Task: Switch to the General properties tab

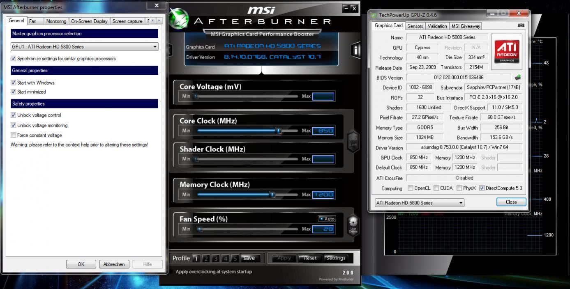Action: (16, 21)
